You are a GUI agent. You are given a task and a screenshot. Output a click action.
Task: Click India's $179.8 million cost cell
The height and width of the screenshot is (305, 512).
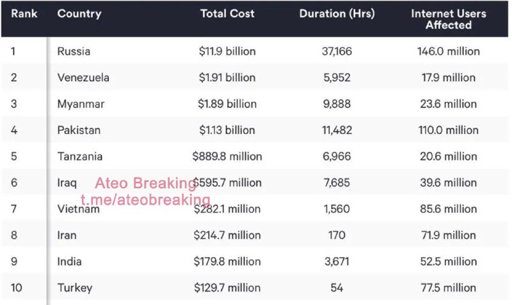tap(227, 262)
